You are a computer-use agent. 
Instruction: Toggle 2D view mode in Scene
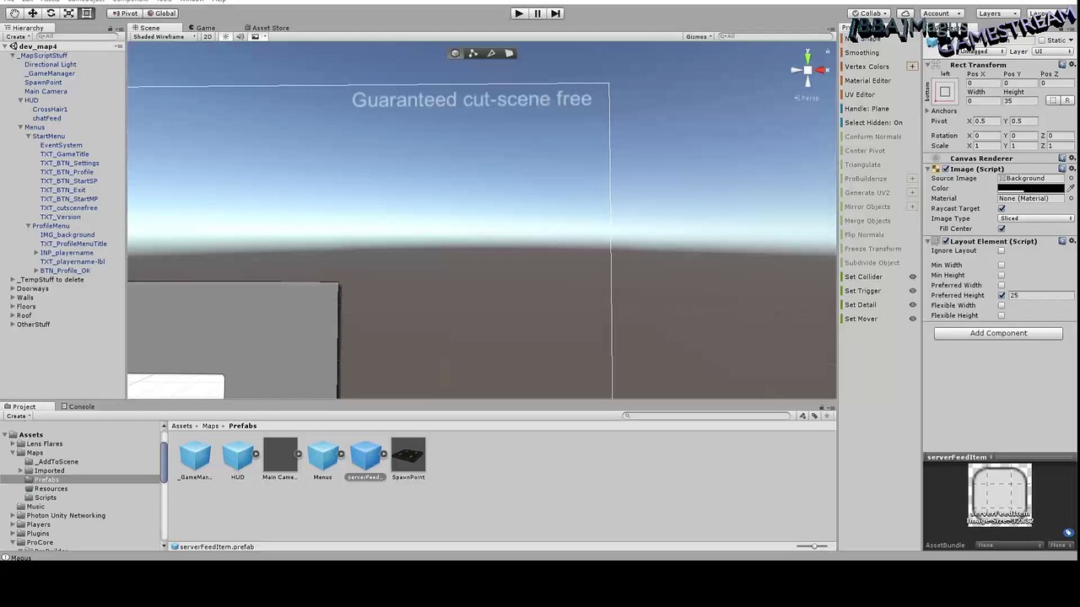tap(208, 37)
